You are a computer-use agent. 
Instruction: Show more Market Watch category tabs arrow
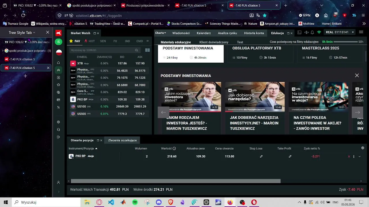[x=148, y=41]
